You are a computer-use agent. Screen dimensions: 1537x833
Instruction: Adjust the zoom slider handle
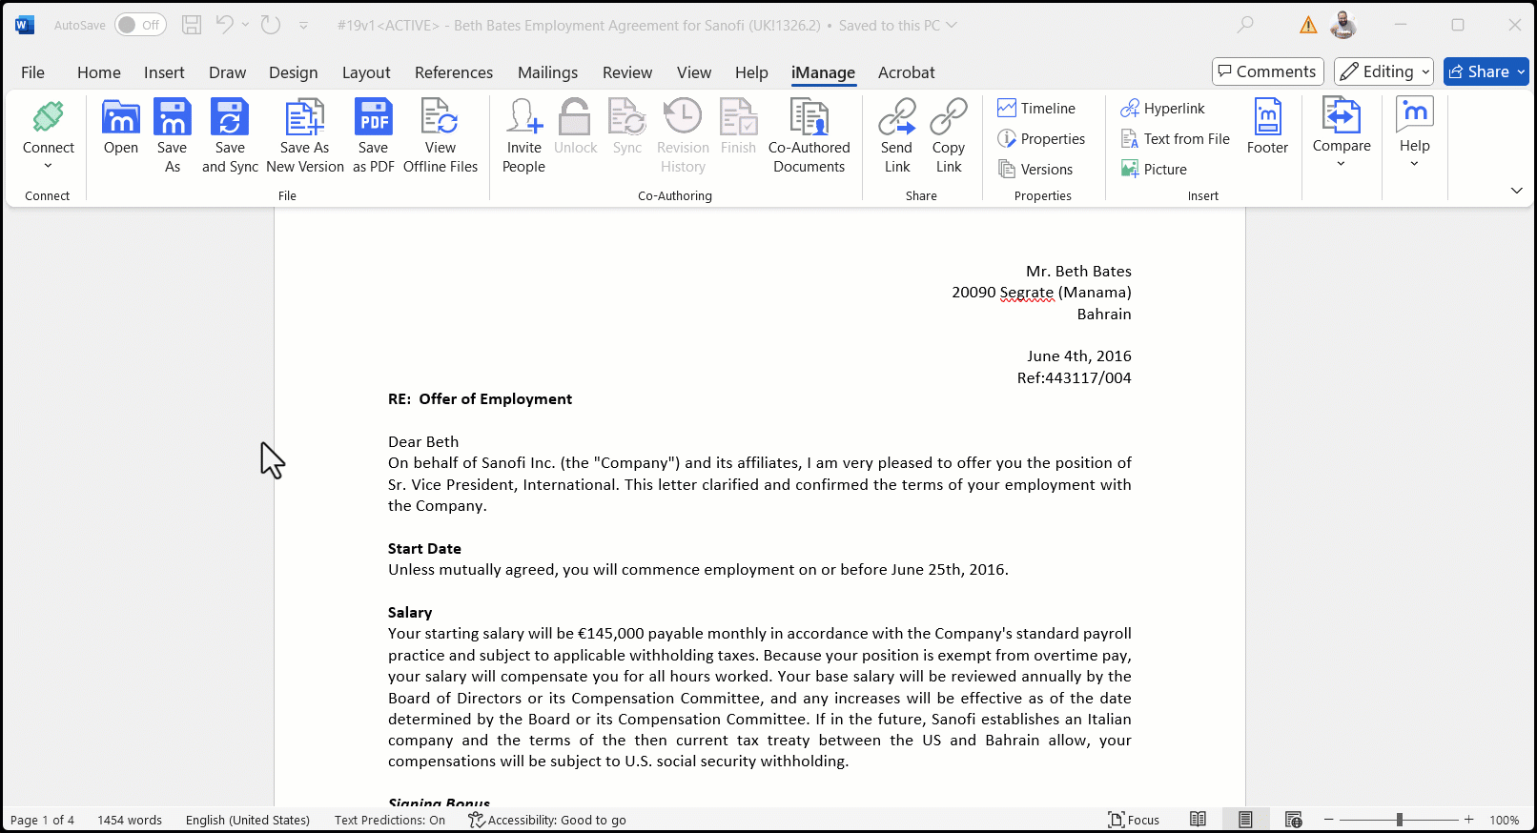(x=1399, y=820)
